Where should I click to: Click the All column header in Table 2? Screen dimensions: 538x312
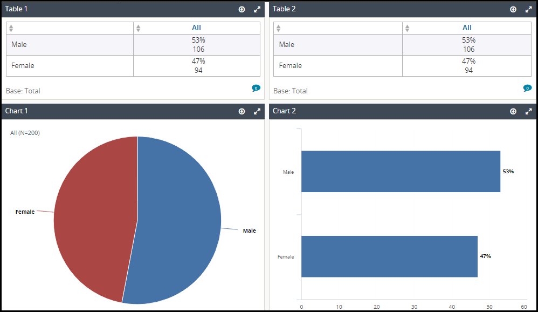click(x=467, y=28)
